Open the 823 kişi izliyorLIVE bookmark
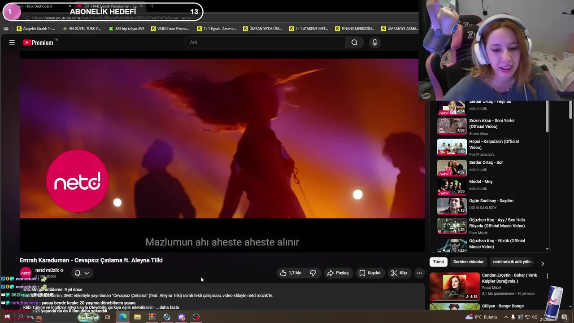 tap(126, 29)
